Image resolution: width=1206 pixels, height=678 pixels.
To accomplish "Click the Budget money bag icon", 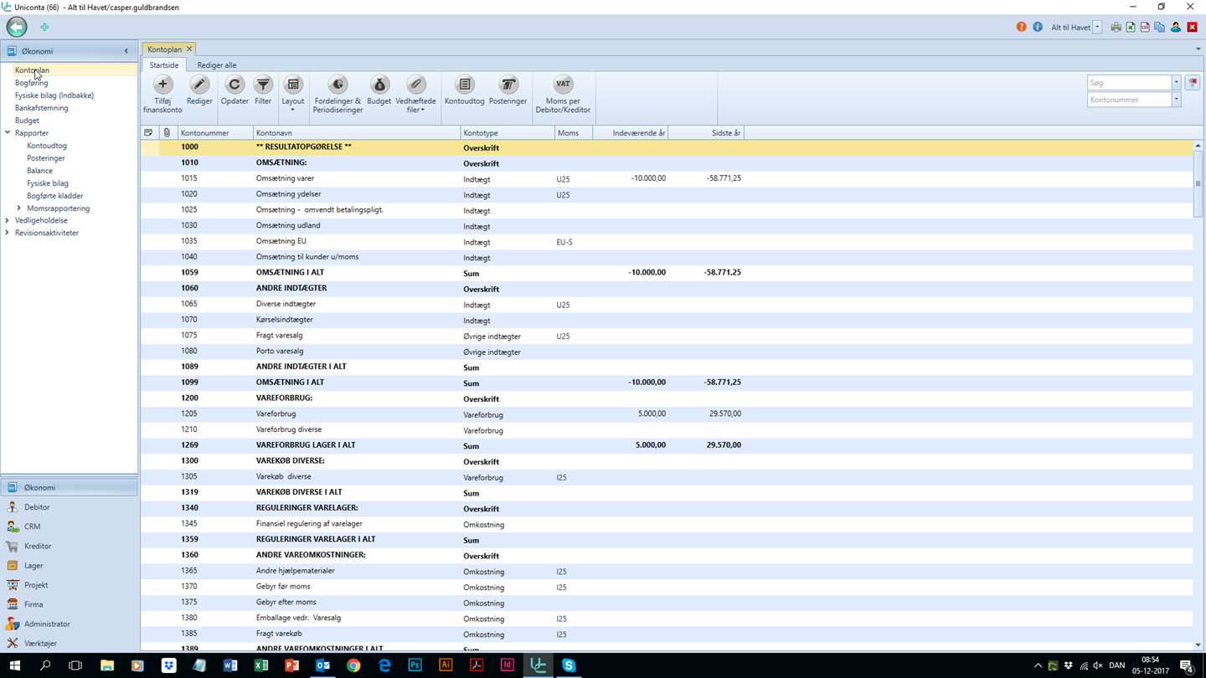I will tap(379, 85).
